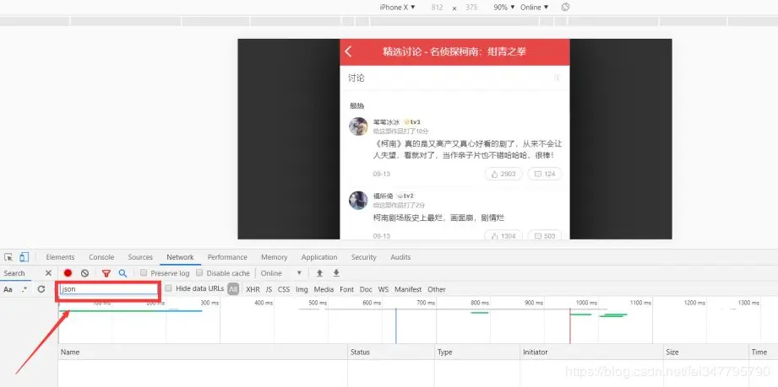Filter requests by JS
Screen dimensions: 778x387
(x=269, y=289)
